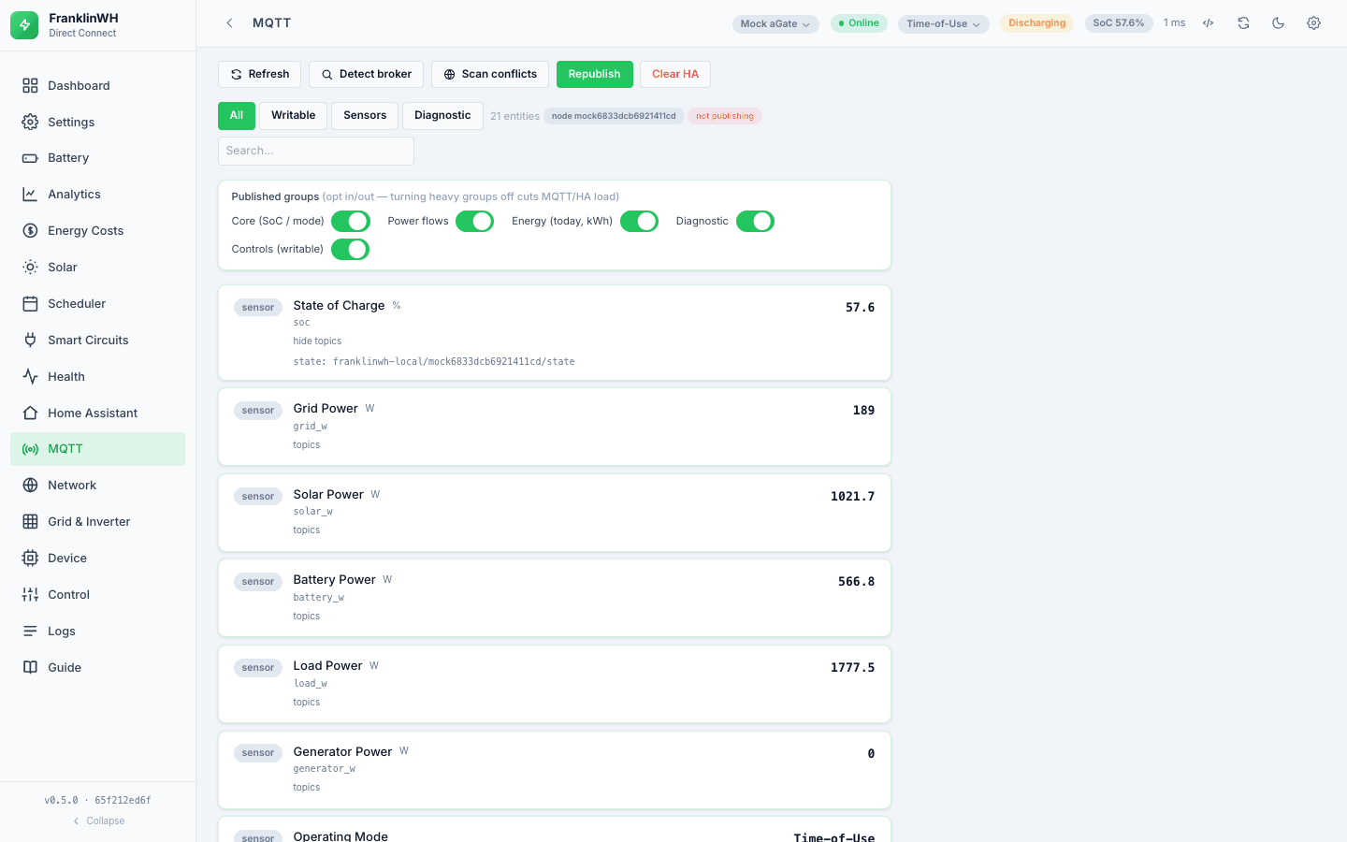1347x842 pixels.
Task: Expand topics for Load Power sensor
Action: pyautogui.click(x=307, y=703)
